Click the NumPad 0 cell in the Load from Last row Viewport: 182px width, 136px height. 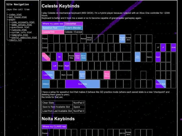[79, 111]
